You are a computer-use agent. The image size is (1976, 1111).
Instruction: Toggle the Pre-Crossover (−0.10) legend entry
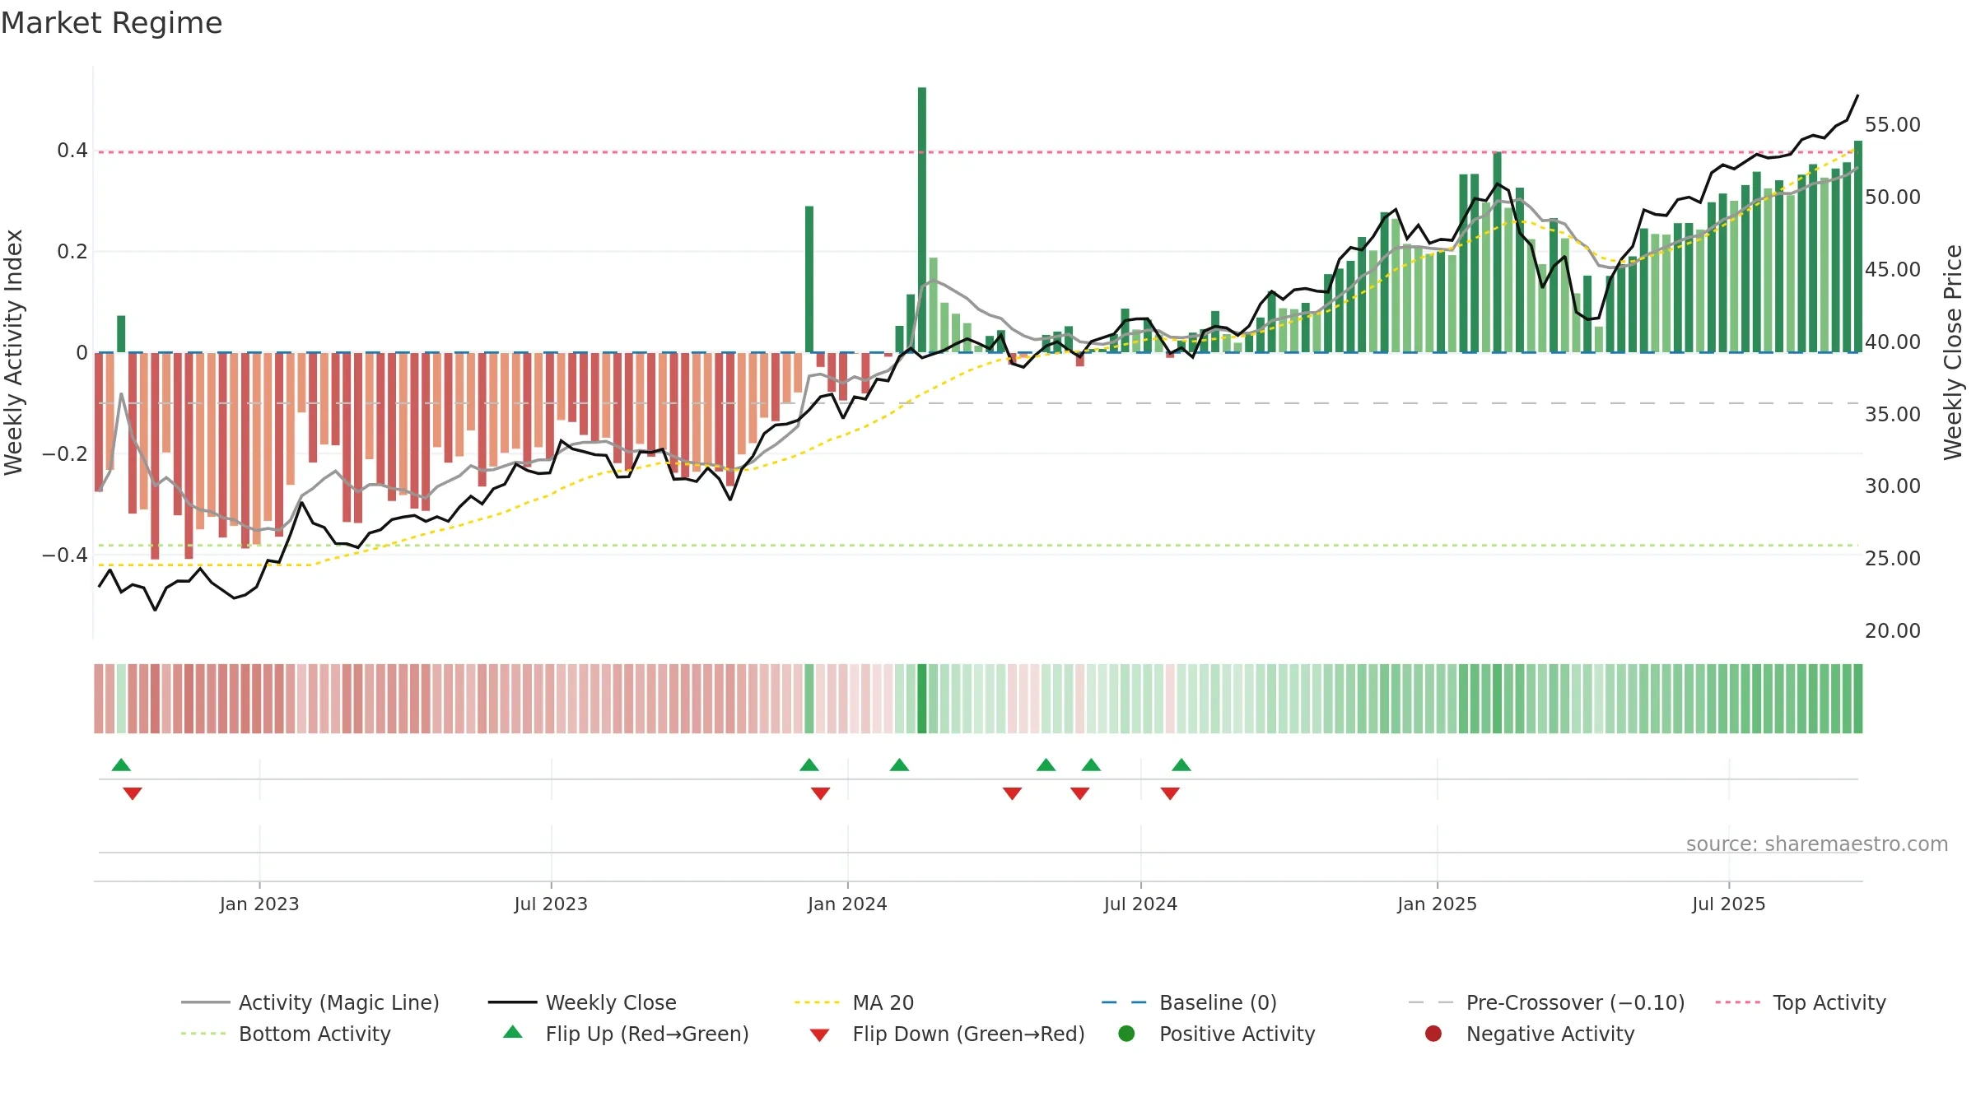click(1546, 1002)
